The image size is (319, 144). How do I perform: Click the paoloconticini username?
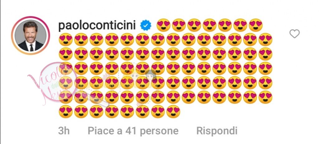[97, 25]
